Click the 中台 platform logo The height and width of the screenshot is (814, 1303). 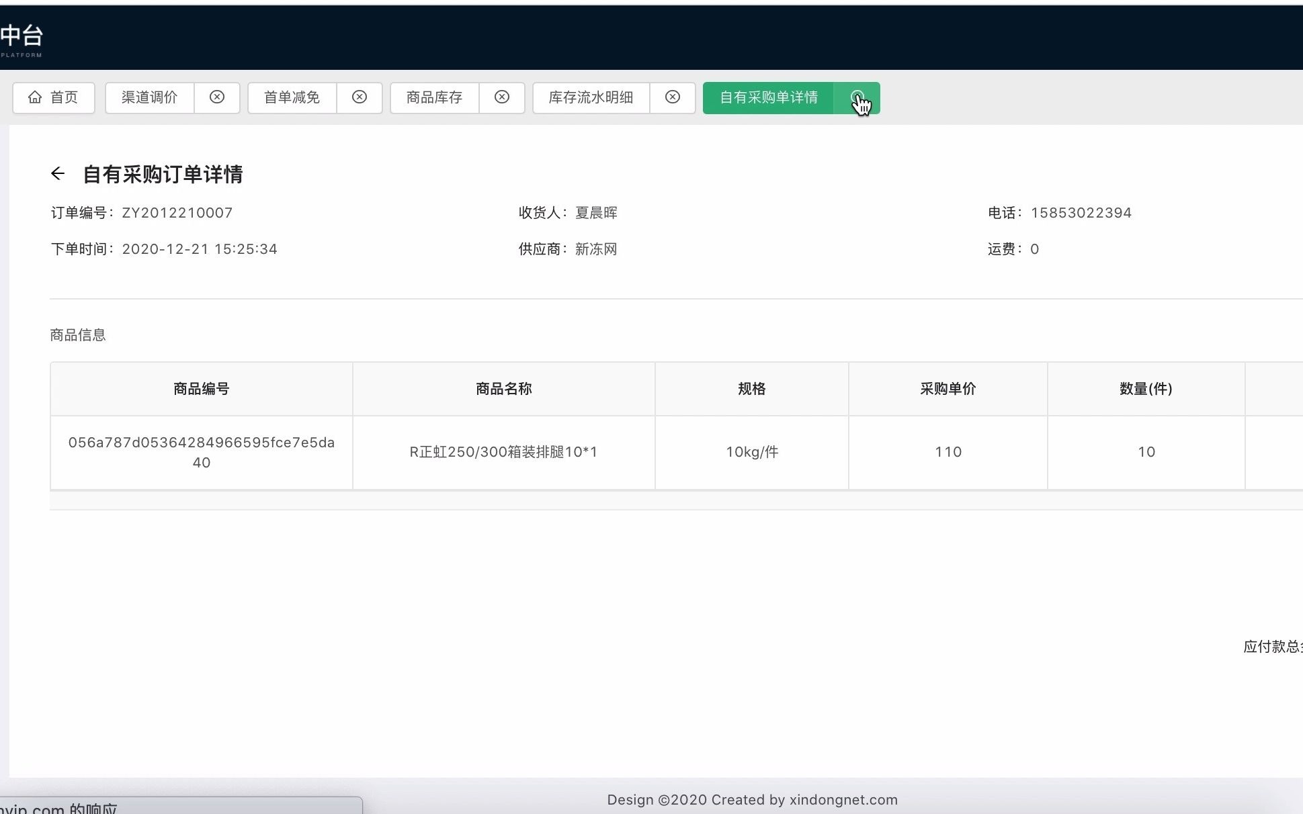22,40
